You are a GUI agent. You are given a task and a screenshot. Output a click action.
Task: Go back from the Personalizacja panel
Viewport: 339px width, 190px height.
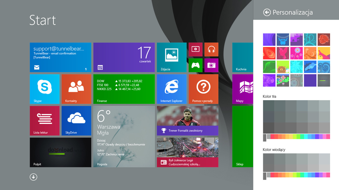click(x=267, y=12)
